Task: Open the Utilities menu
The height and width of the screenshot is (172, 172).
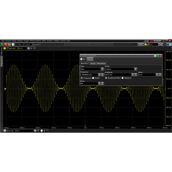Action: [56, 41]
